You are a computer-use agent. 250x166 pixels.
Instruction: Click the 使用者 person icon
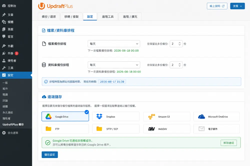pos(4,61)
